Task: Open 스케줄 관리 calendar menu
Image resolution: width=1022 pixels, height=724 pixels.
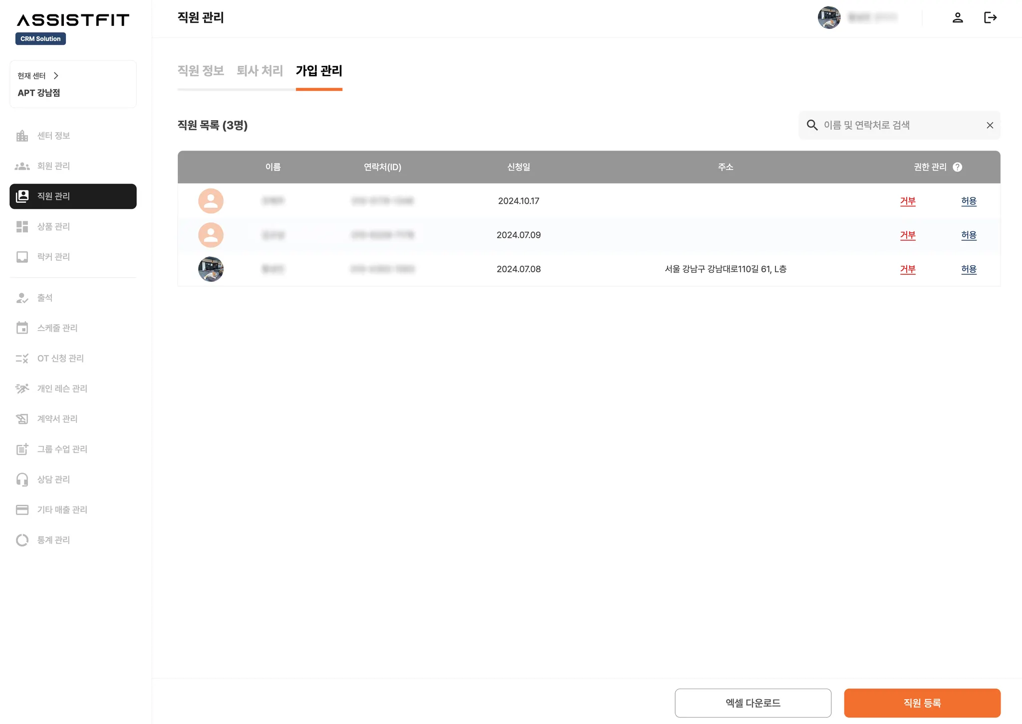Action: (x=57, y=328)
